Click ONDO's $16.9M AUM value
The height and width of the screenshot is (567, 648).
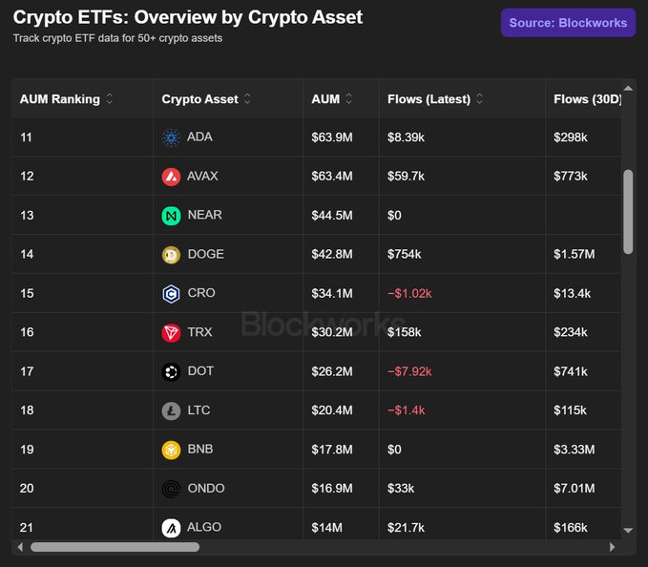click(x=332, y=489)
